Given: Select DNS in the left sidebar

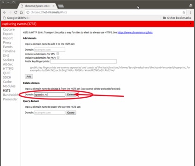Looking at the screenshot, I should click(x=6, y=55).
